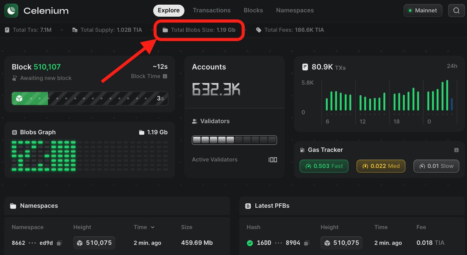Click the Namespaces panel folder icon
Screen dimensions: 467x255
13,206
